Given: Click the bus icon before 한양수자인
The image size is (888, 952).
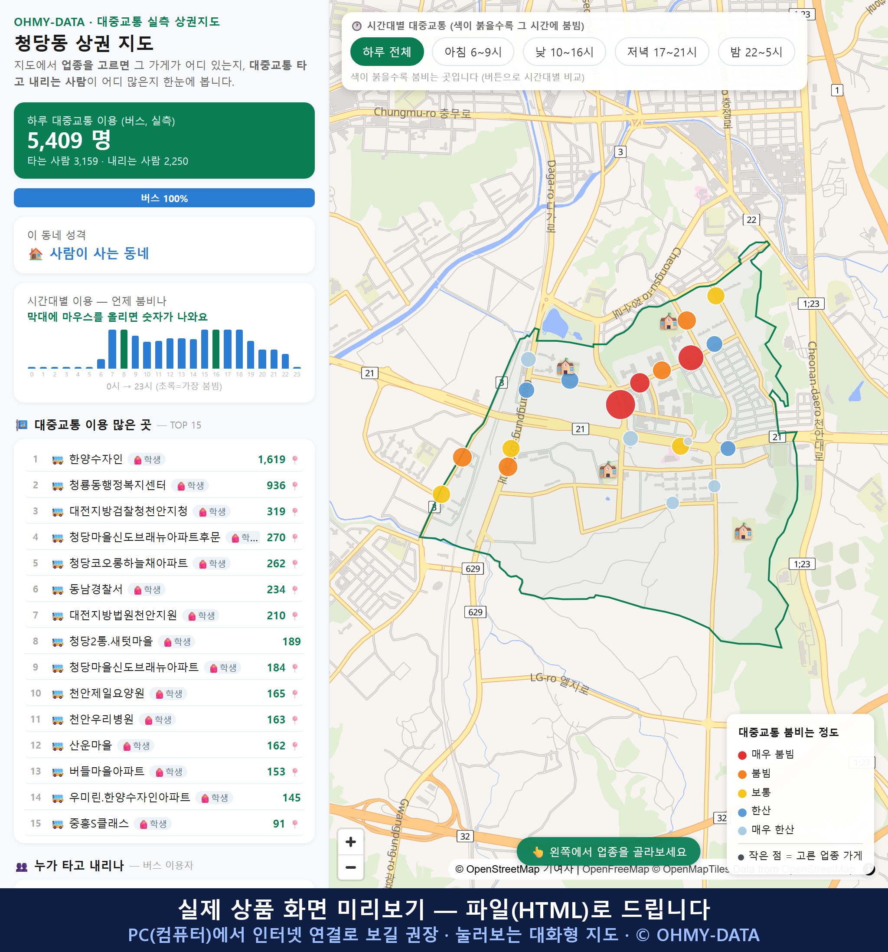Looking at the screenshot, I should [x=57, y=460].
